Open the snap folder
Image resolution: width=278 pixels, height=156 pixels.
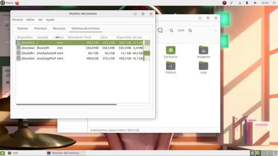point(203,68)
